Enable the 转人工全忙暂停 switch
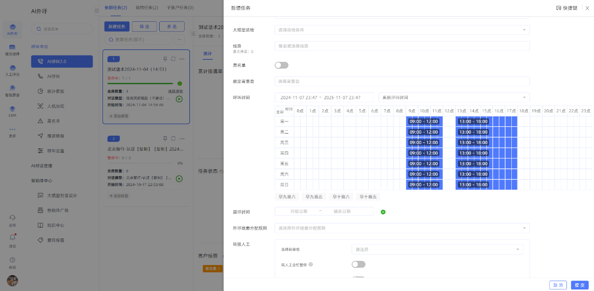594x291 pixels. [x=358, y=264]
